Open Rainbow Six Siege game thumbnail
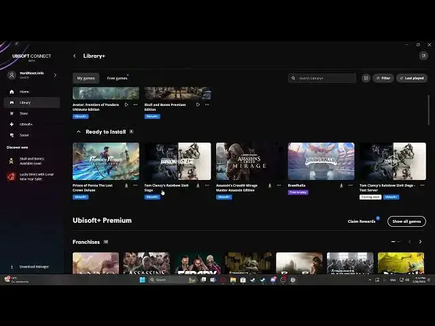This screenshot has height=326, width=435. 177,162
